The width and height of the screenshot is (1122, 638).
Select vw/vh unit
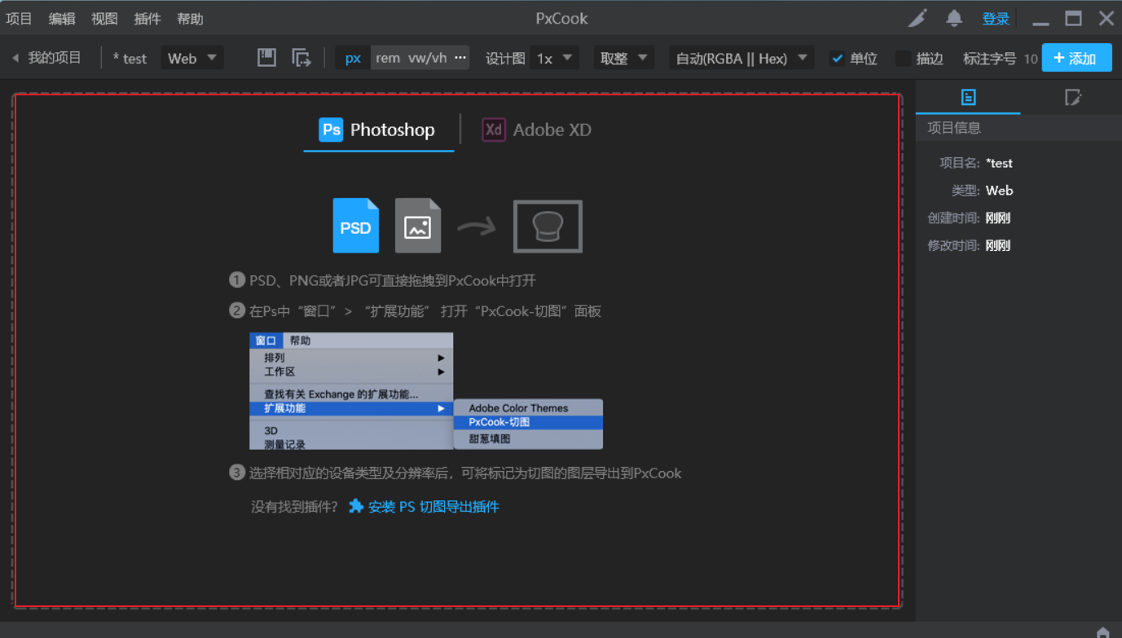coord(428,58)
